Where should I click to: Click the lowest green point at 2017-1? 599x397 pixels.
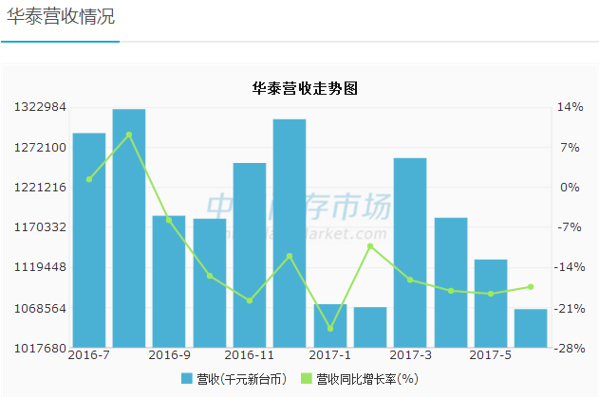330,329
